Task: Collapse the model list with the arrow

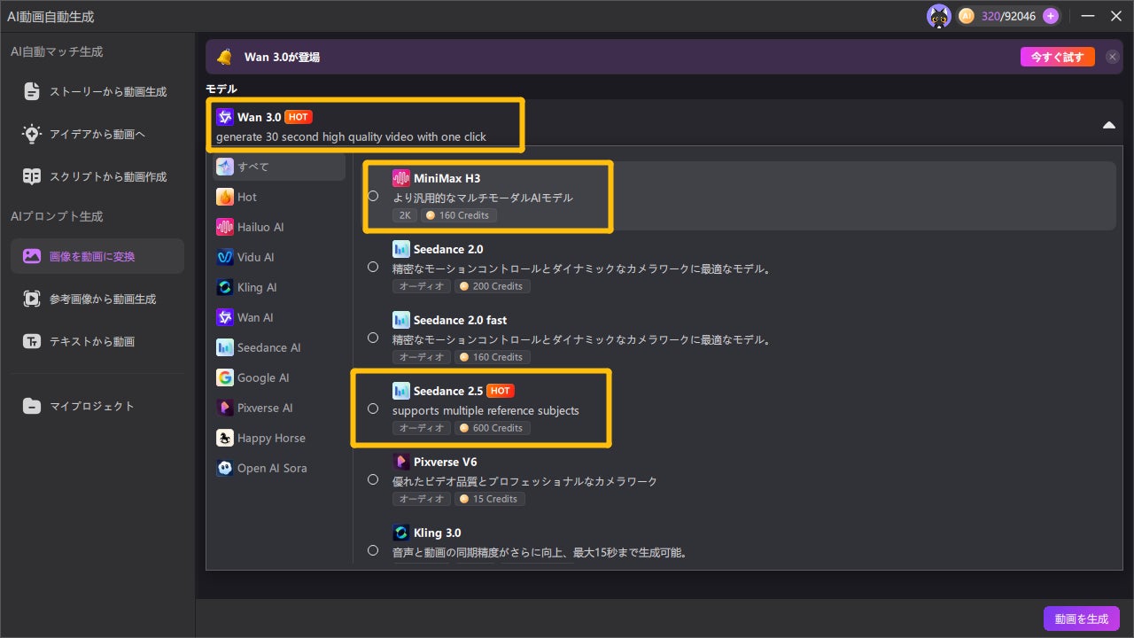Action: [1108, 125]
